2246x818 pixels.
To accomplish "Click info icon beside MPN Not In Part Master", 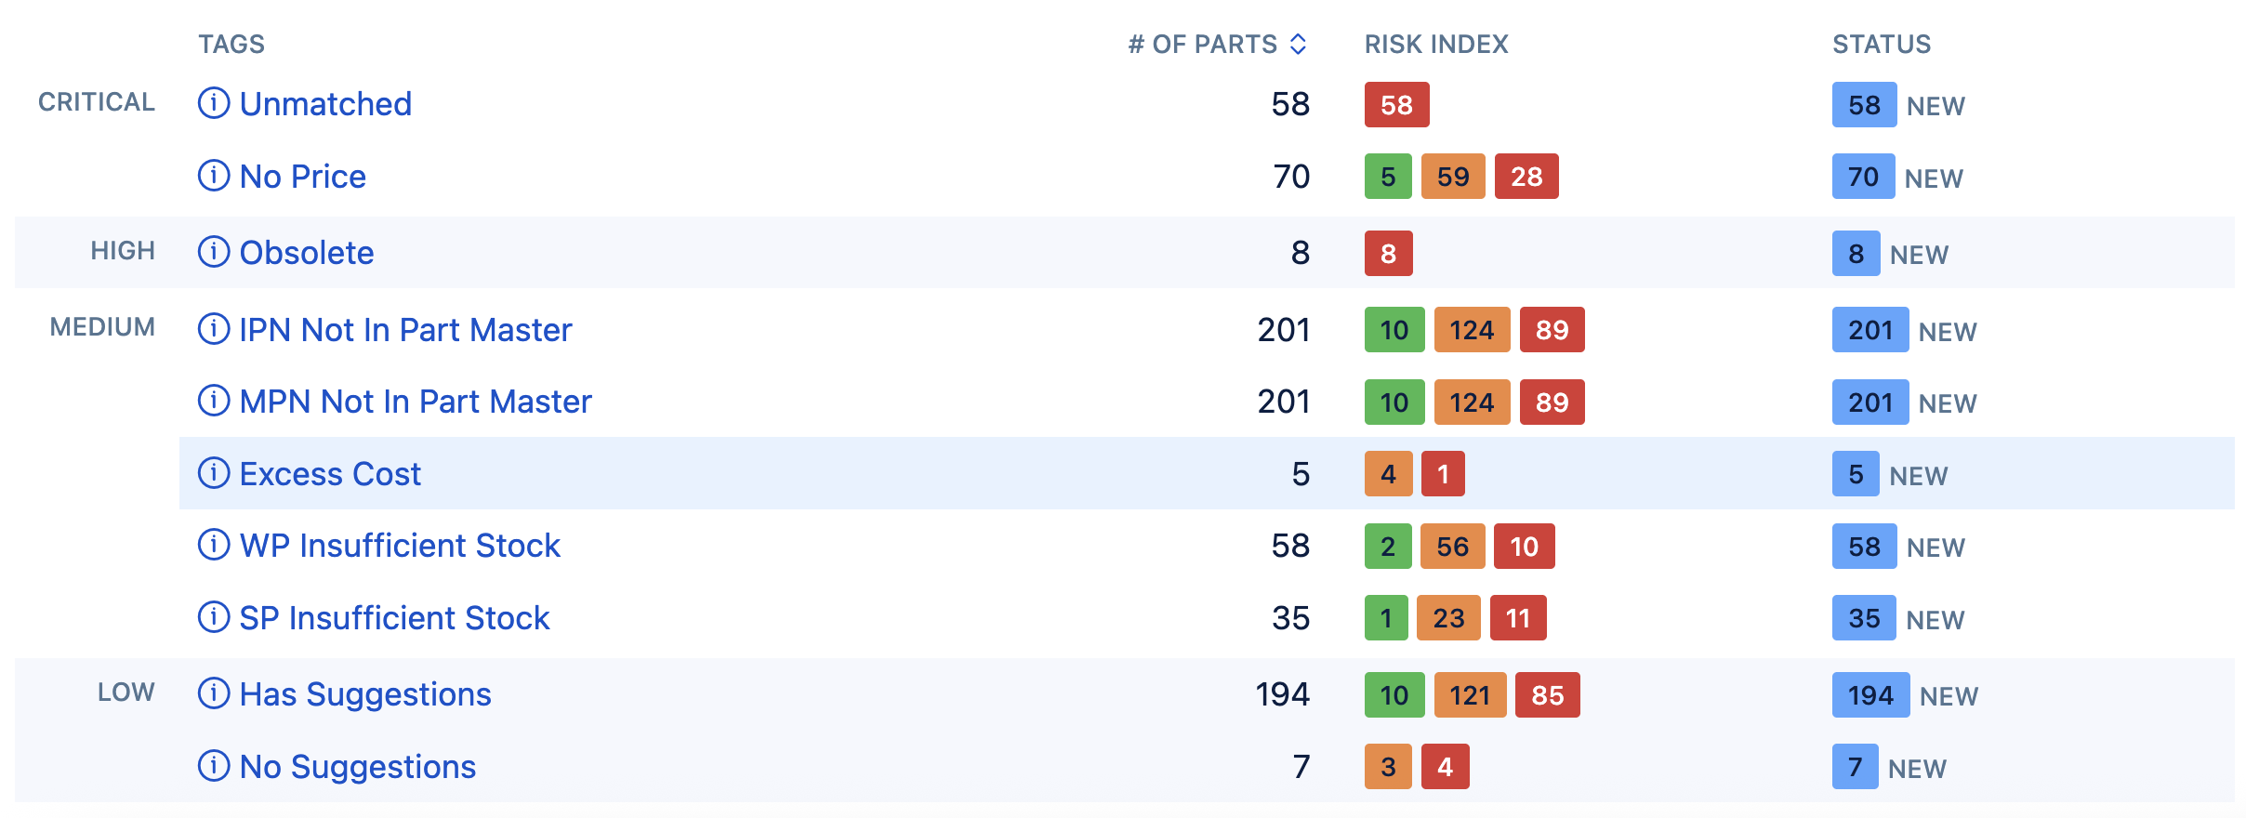I will coord(214,401).
